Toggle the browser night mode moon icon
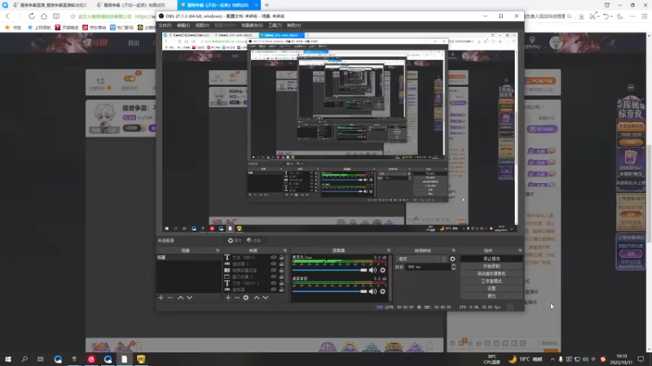The height and width of the screenshot is (366, 652). (620, 16)
